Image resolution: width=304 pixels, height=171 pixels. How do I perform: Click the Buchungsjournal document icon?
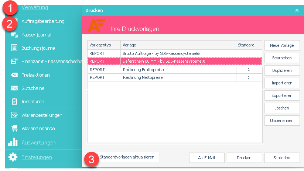(x=14, y=48)
